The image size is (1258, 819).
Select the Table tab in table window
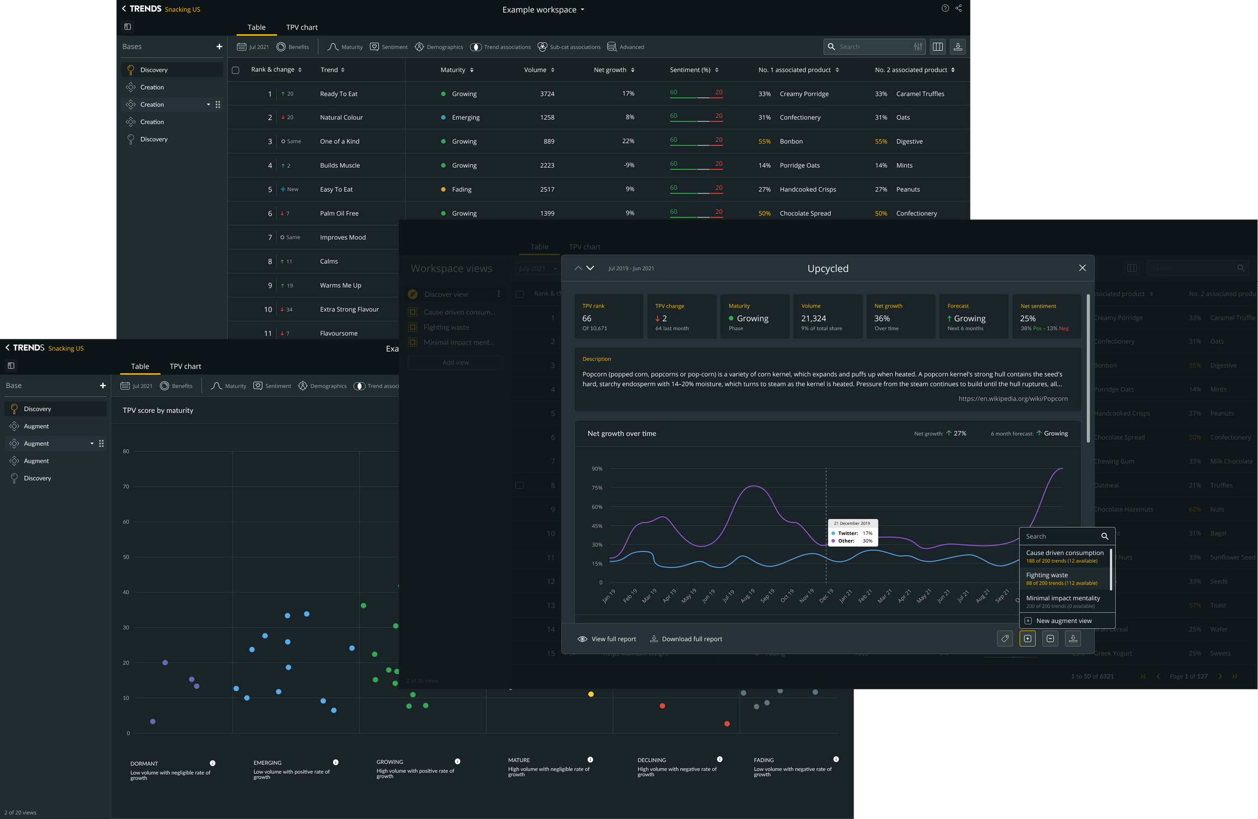click(256, 27)
